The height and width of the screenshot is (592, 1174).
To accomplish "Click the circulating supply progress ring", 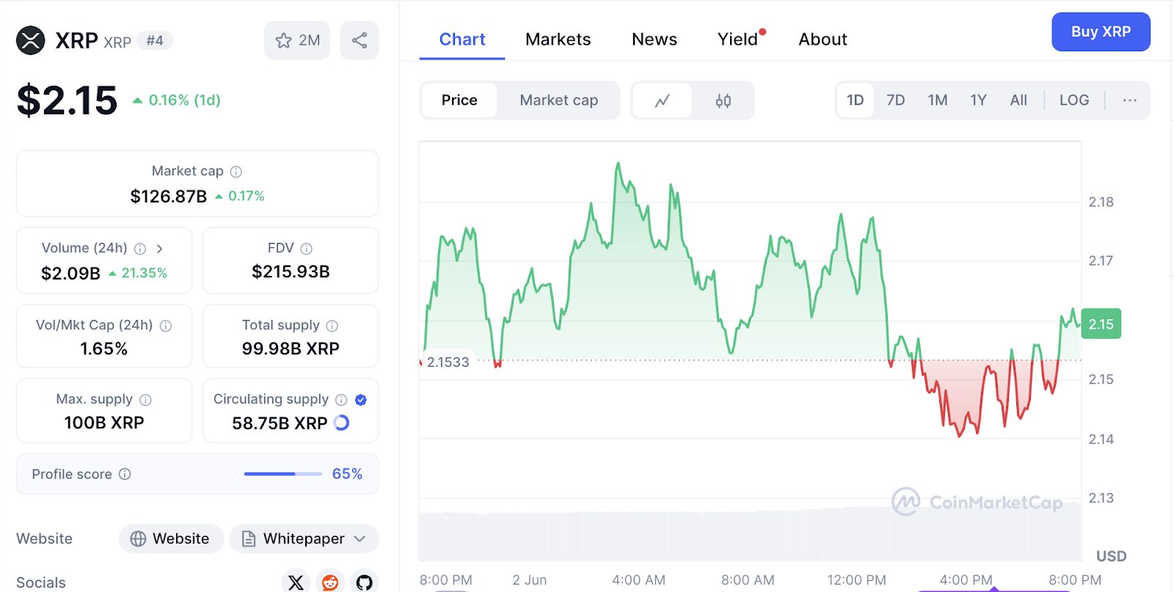I will (342, 423).
